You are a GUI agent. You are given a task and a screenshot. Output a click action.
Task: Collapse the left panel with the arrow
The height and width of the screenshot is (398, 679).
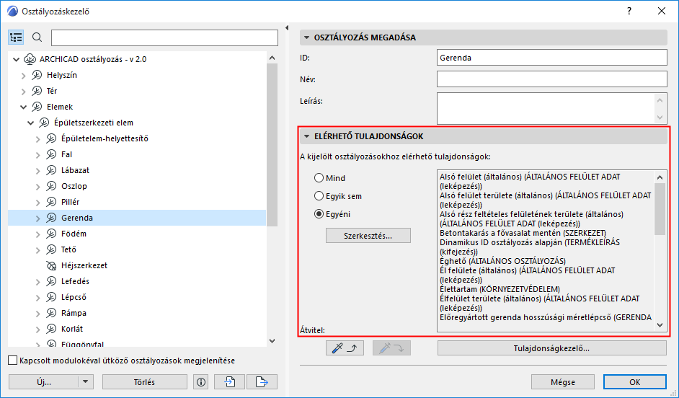point(287,27)
